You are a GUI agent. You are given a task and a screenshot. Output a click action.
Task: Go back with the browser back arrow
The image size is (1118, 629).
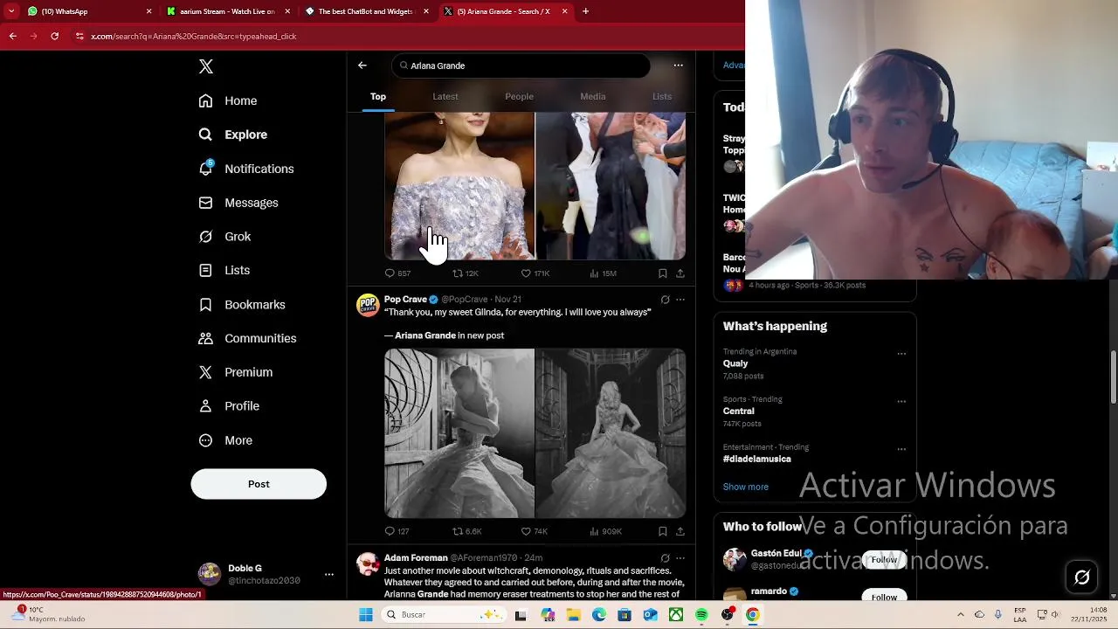[x=12, y=36]
